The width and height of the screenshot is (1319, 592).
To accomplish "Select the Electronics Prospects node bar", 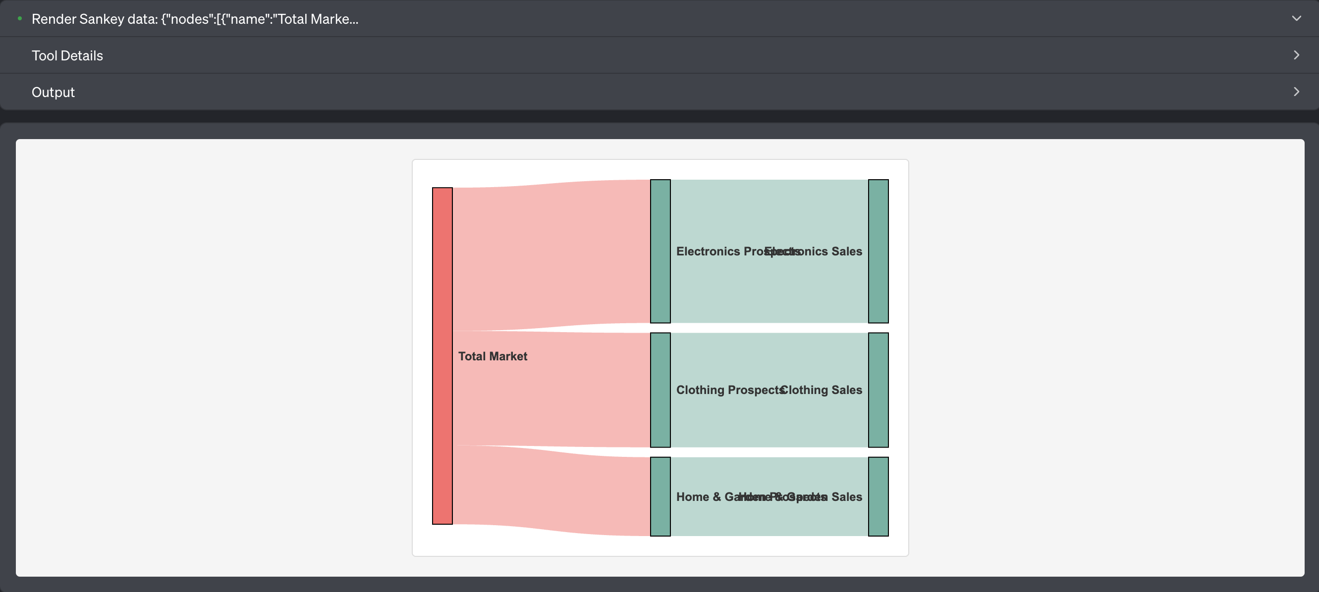I will [660, 251].
